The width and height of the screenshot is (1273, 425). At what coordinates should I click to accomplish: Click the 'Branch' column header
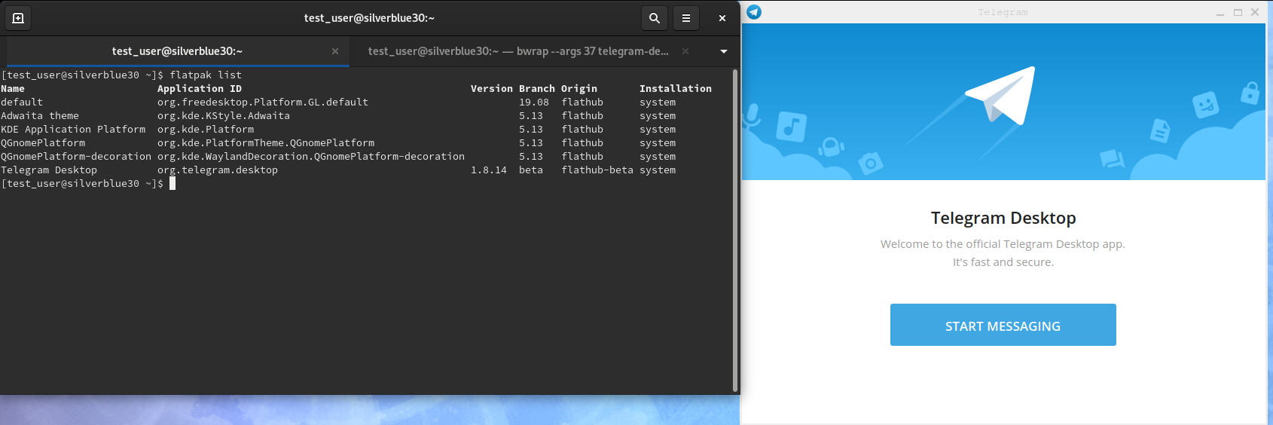[537, 89]
